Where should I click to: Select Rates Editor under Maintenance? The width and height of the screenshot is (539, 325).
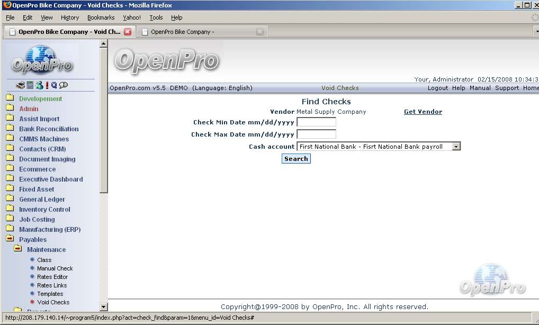tap(52, 277)
